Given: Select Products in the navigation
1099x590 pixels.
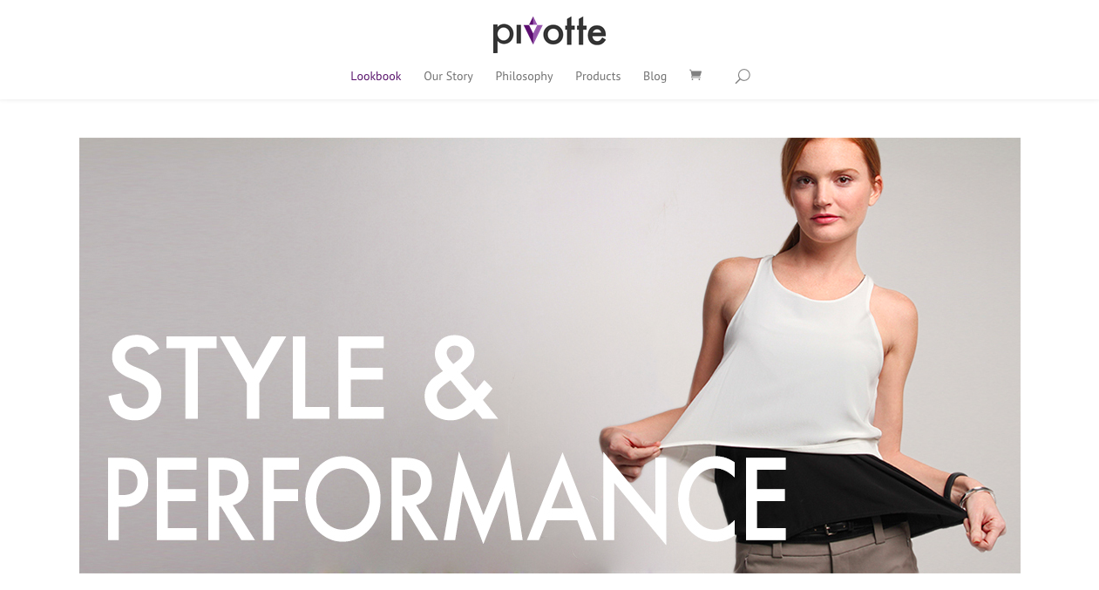Looking at the screenshot, I should point(598,77).
